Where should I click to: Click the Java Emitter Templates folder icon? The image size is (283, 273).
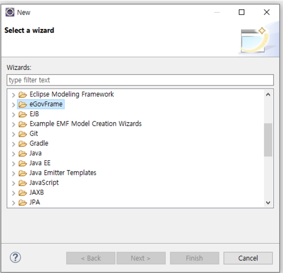click(22, 173)
